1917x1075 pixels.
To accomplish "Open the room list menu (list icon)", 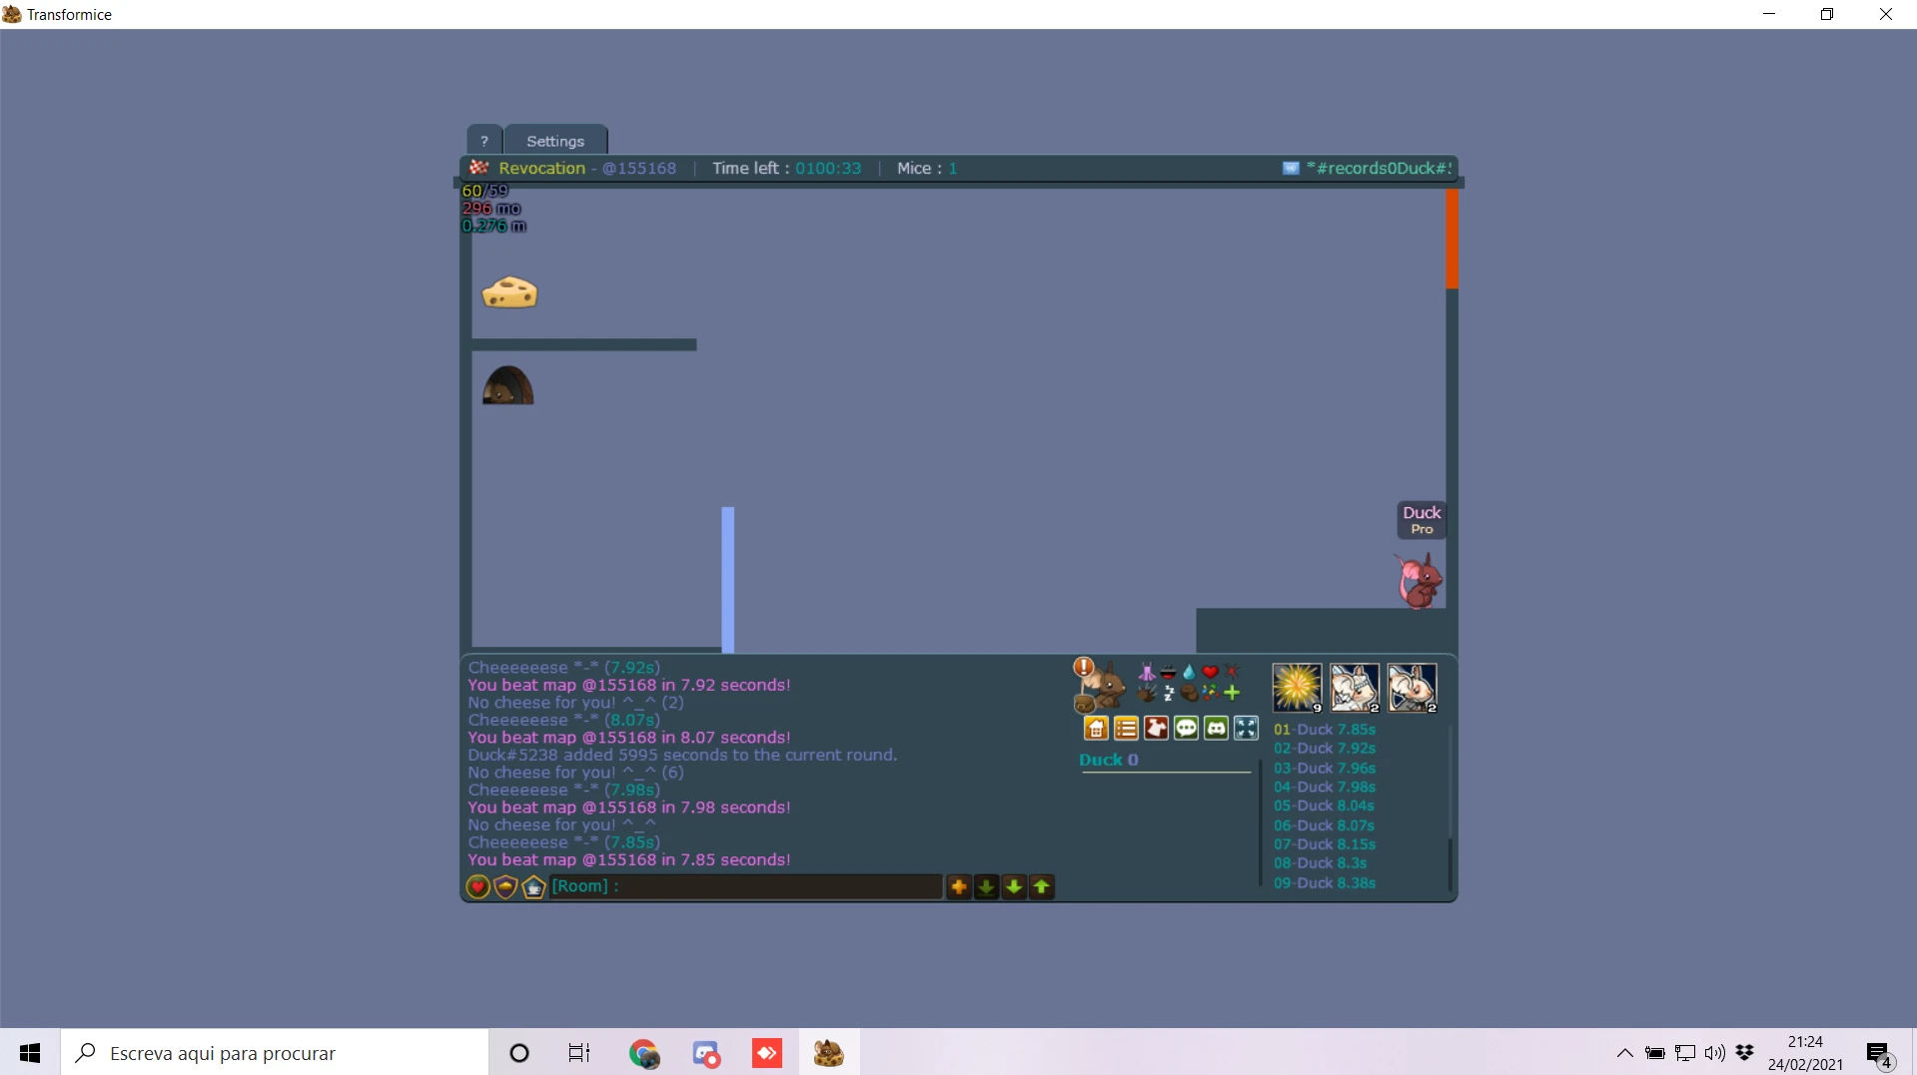I will tap(1126, 729).
